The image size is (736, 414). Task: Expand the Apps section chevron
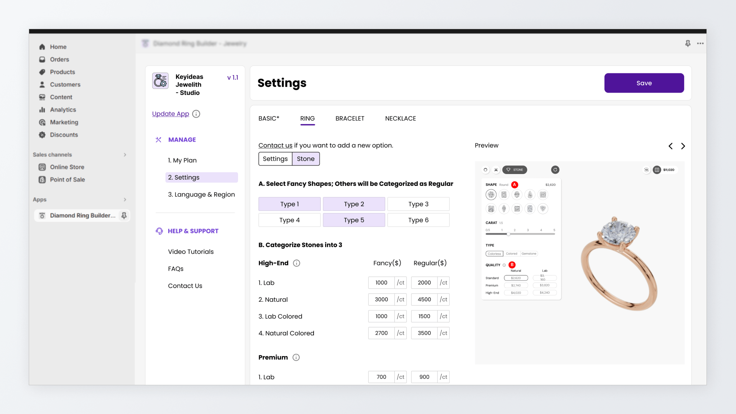[x=125, y=200]
